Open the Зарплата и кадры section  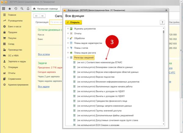tap(17, 61)
